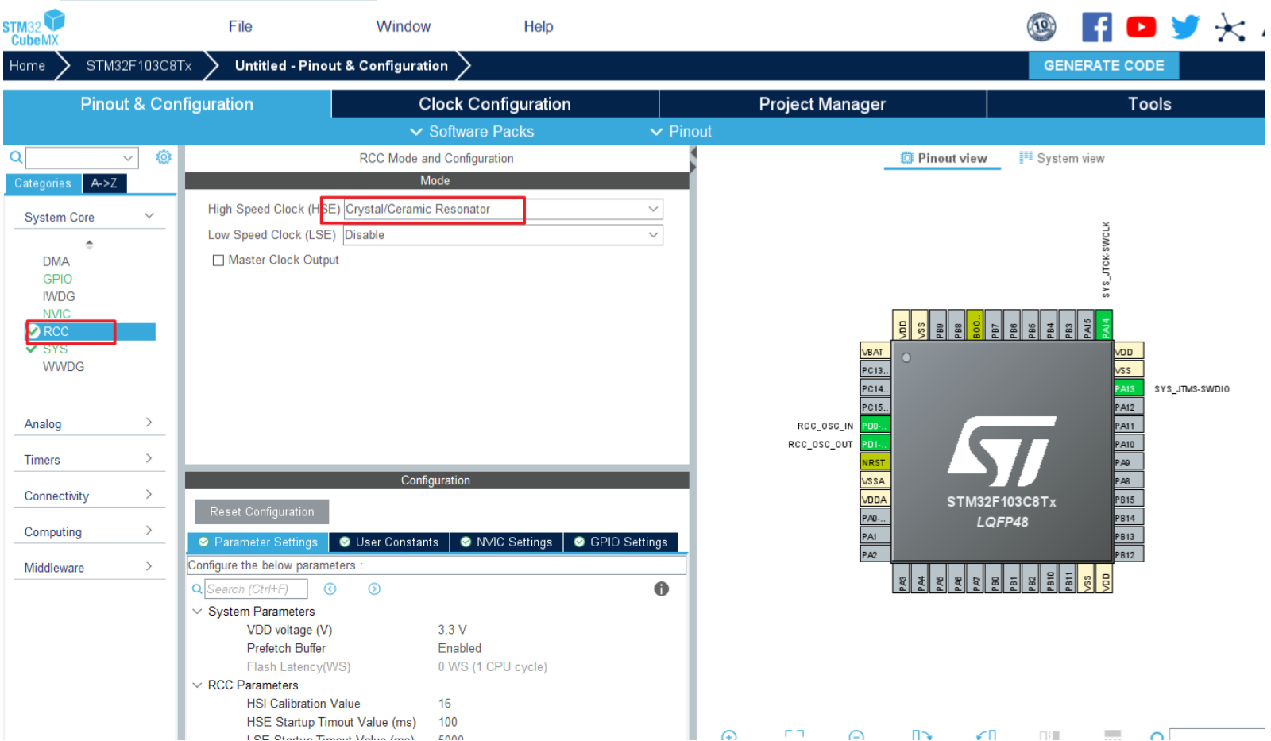Open the Twitter icon link

[x=1185, y=27]
